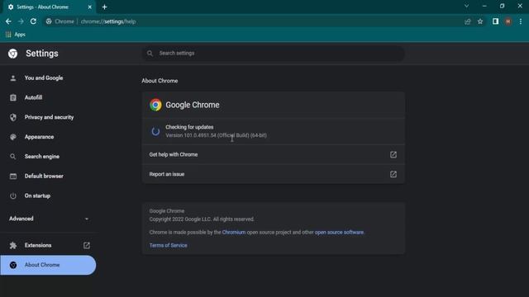Open the side panel icon

(x=495, y=21)
